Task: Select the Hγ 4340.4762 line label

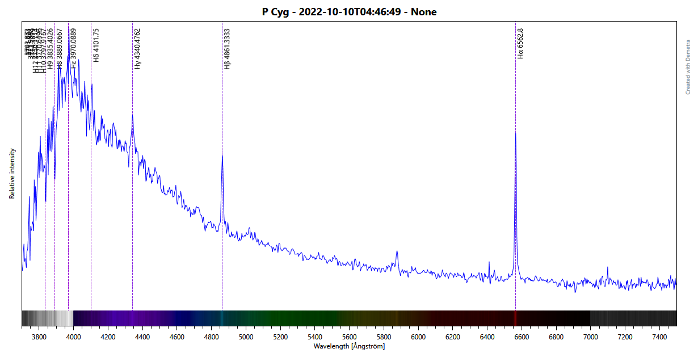Action: (137, 49)
